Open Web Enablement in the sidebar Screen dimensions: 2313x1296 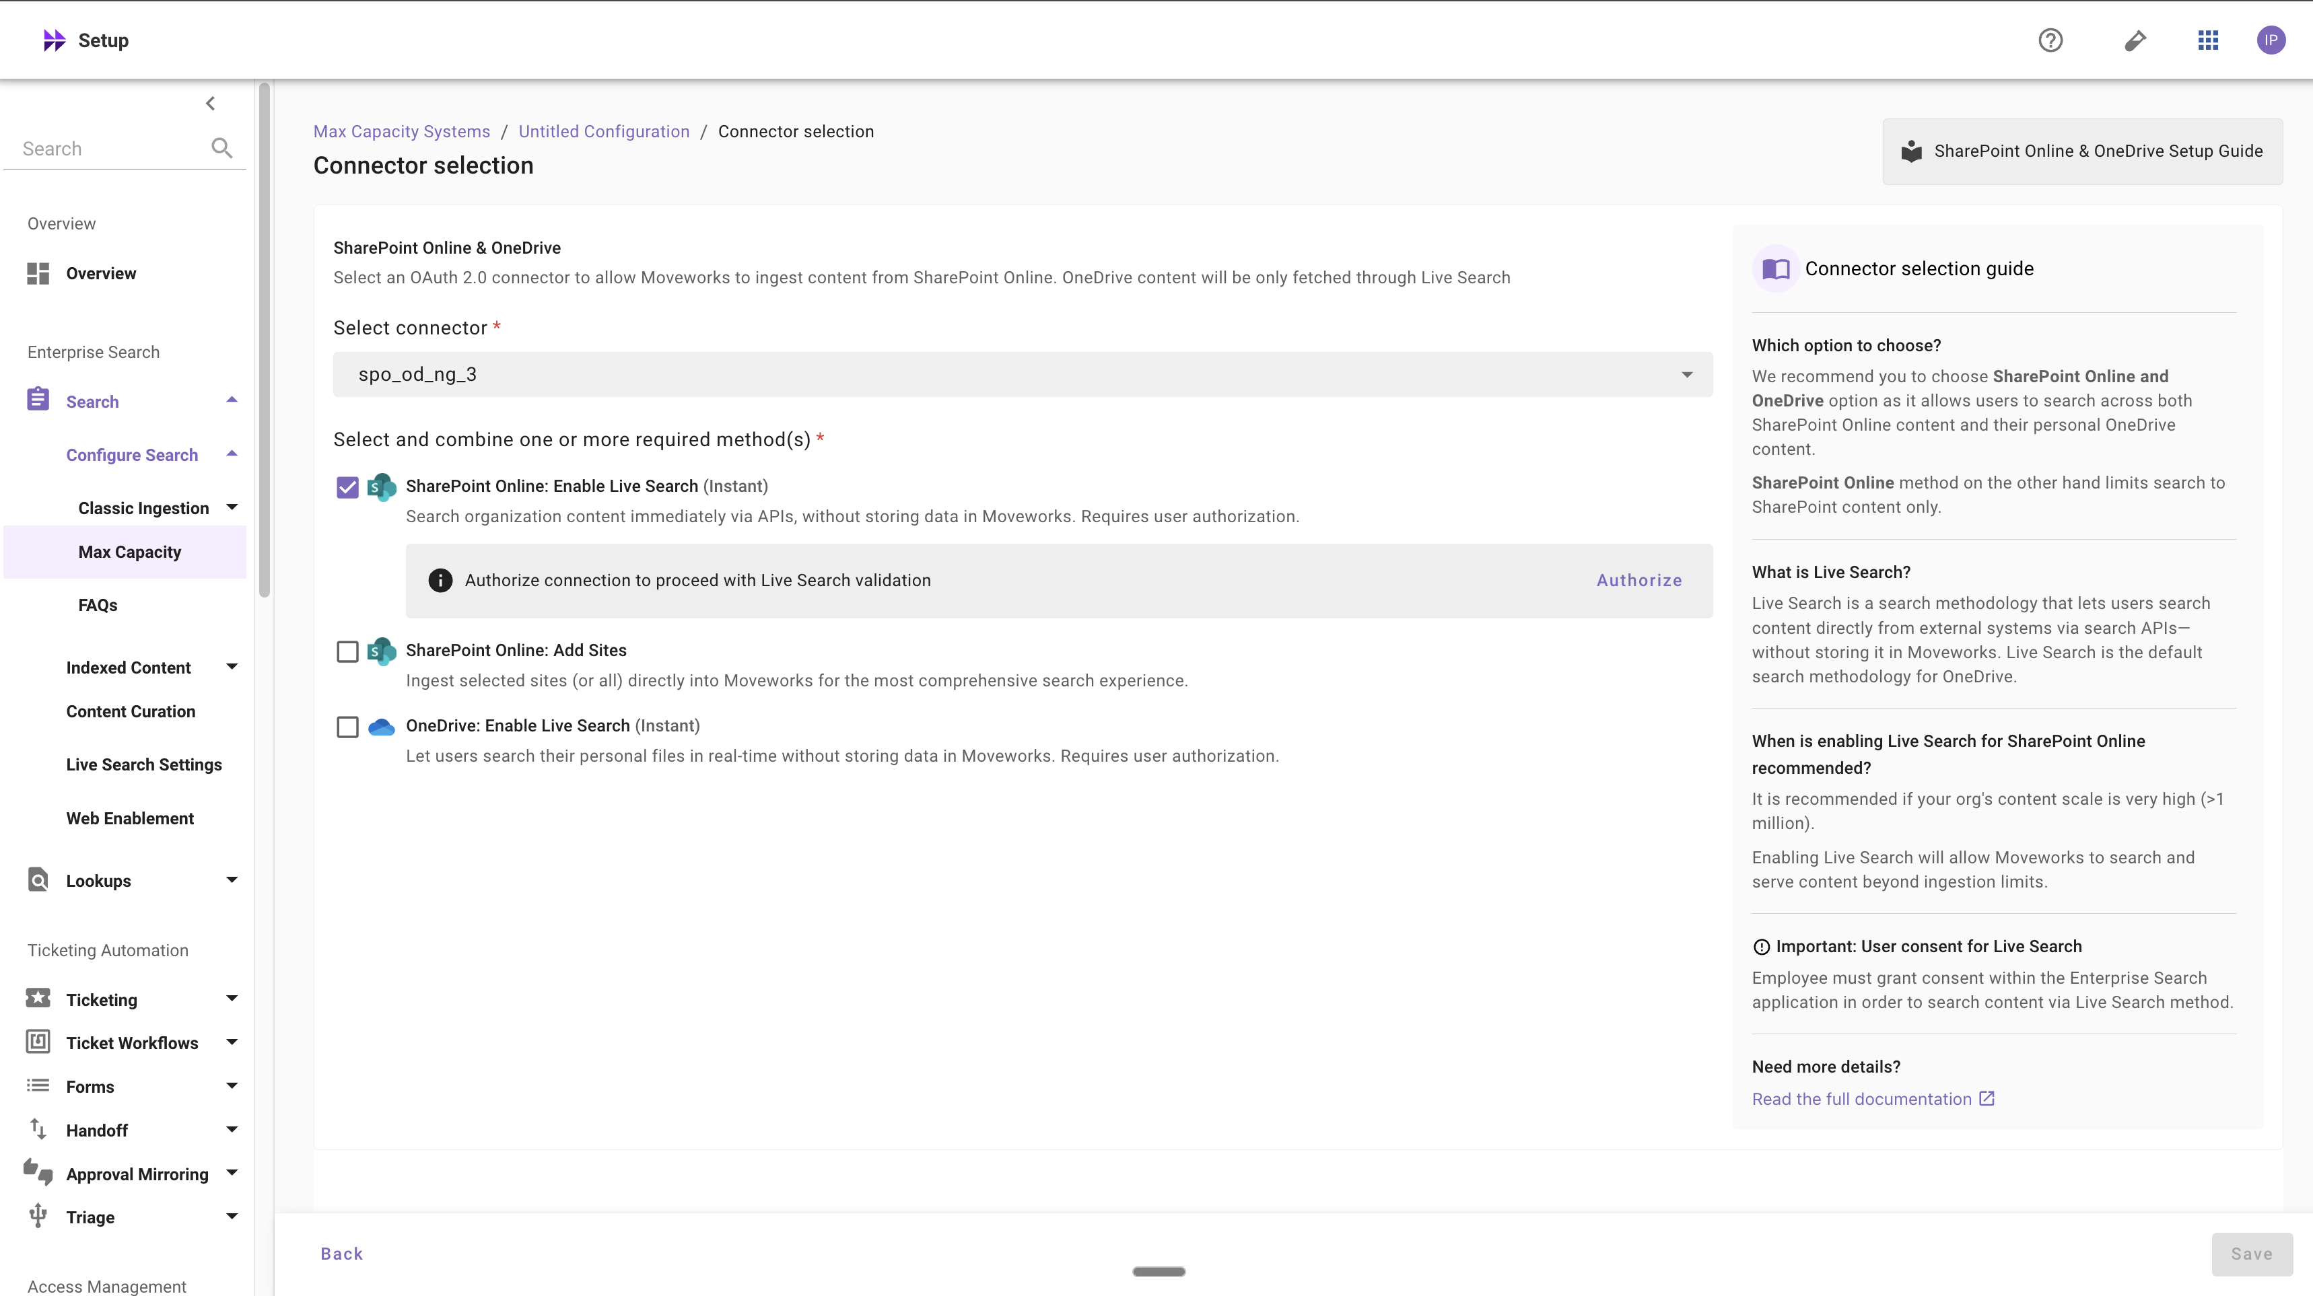pos(129,818)
